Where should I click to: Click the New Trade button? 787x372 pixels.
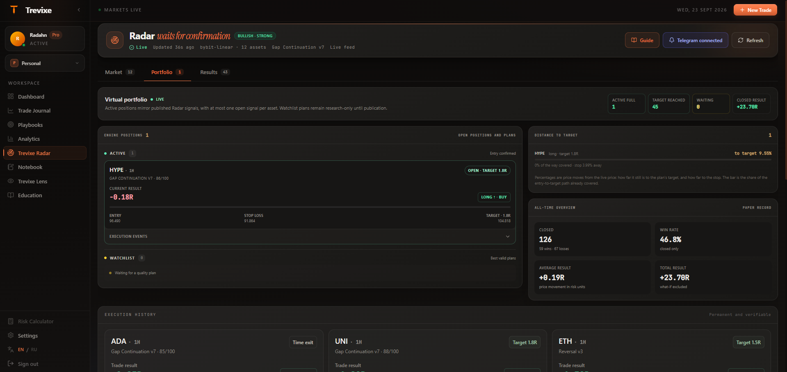point(755,10)
